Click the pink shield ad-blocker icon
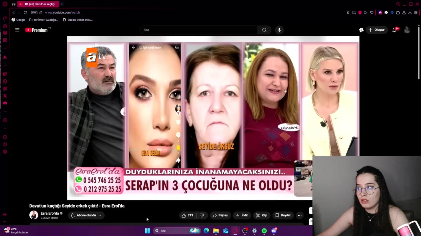The width and height of the screenshot is (421, 236). click(x=360, y=12)
